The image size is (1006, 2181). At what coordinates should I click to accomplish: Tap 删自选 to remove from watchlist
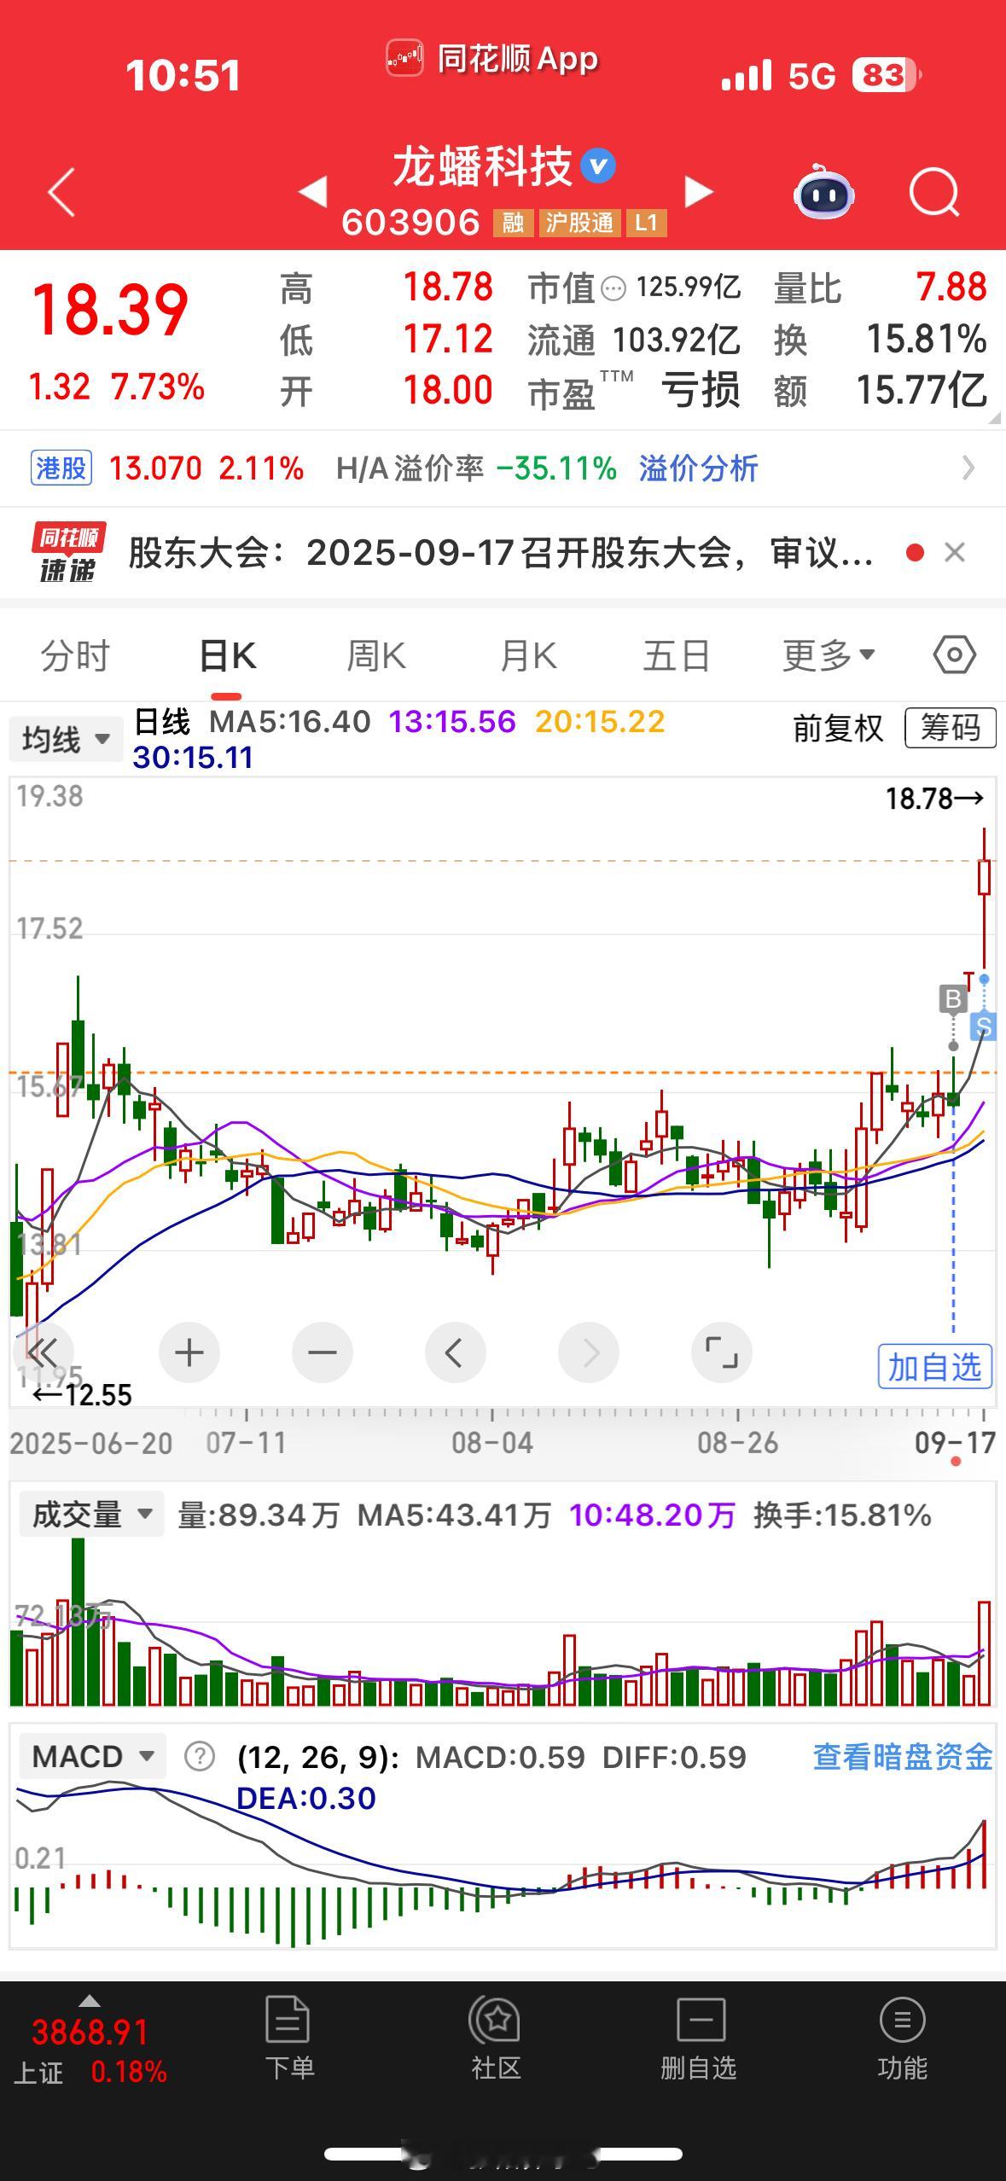[x=699, y=2039]
